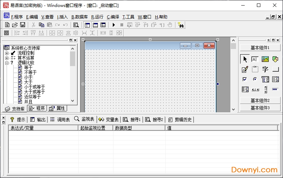Viewport: 283px width, 178px height.
Task: Open the F.程序 menu
Action: 17,17
